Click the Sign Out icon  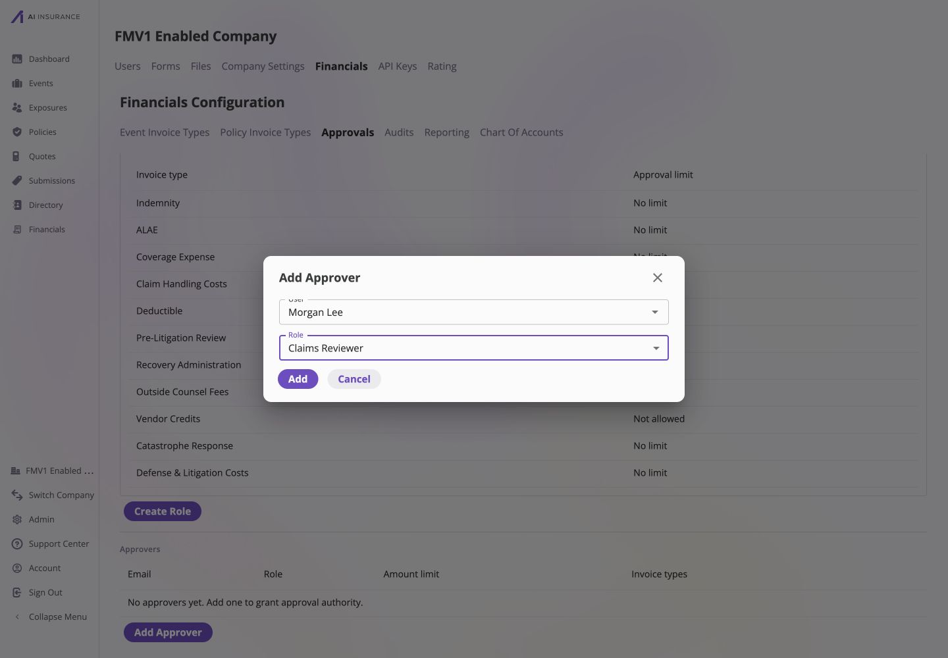click(17, 593)
